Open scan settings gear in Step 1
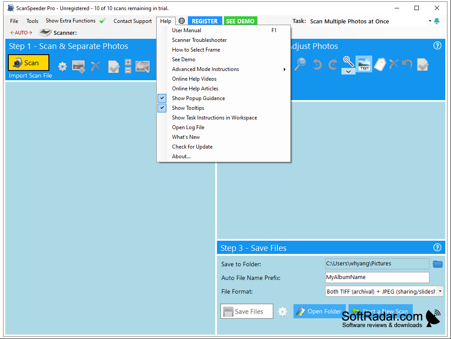Image resolution: width=451 pixels, height=339 pixels. point(62,67)
